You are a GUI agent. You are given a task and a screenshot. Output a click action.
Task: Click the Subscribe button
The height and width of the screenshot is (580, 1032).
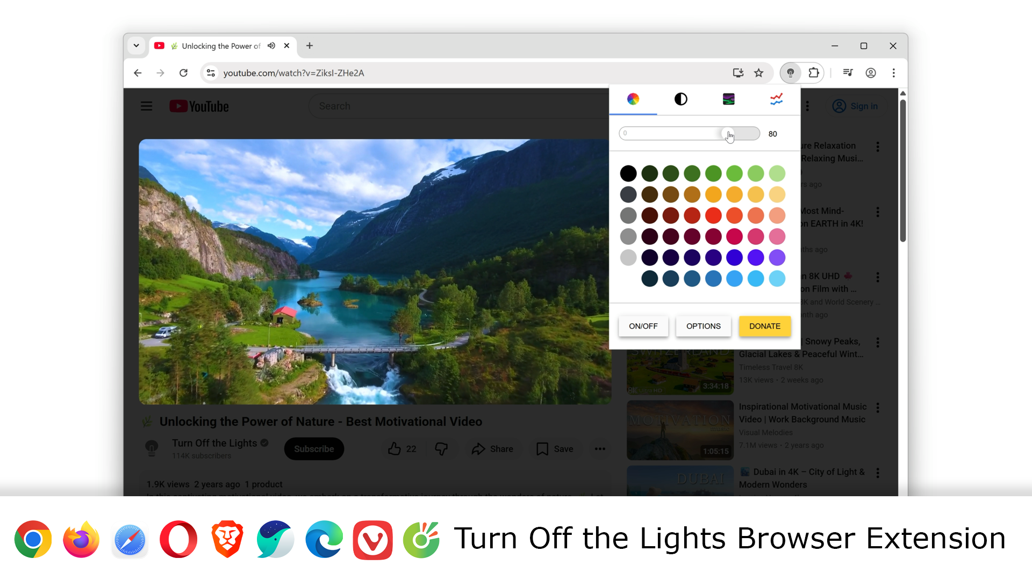(314, 448)
